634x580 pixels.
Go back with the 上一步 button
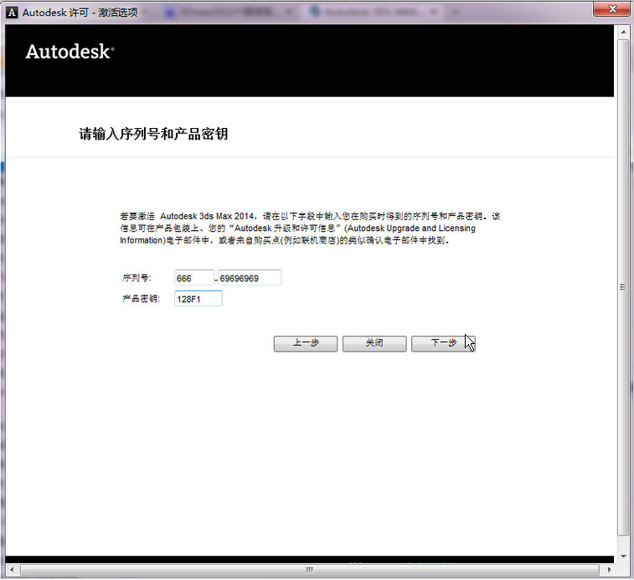click(306, 343)
